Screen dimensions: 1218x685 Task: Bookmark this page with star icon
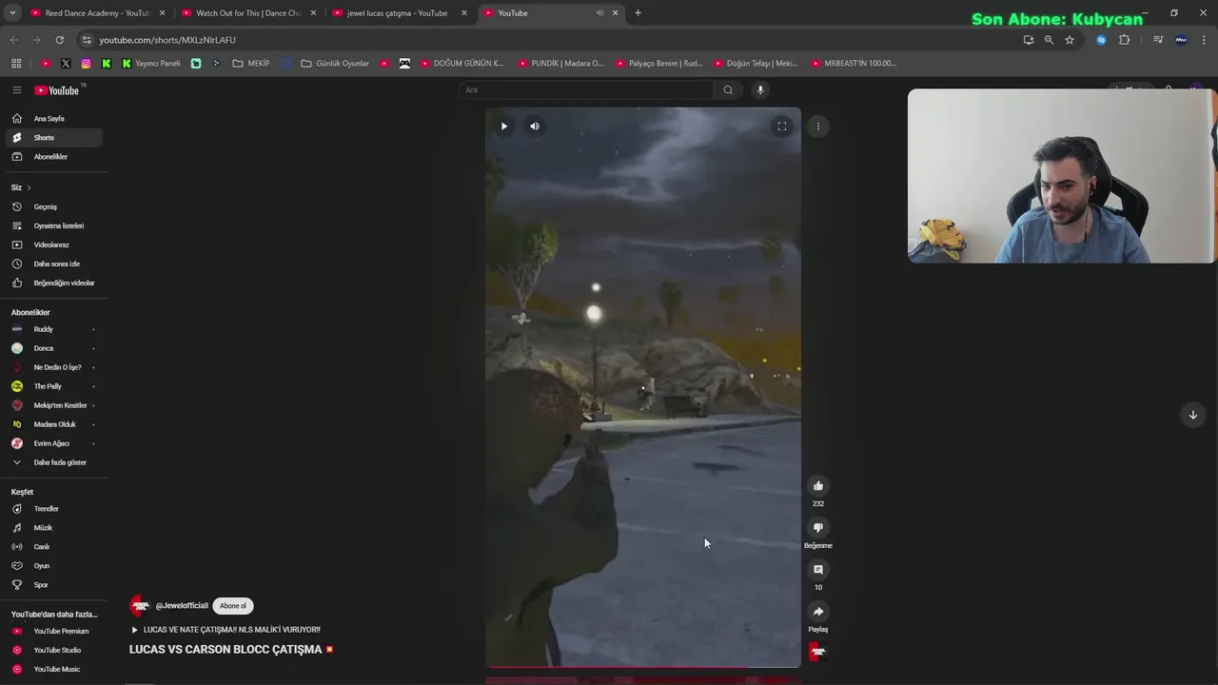click(x=1070, y=40)
